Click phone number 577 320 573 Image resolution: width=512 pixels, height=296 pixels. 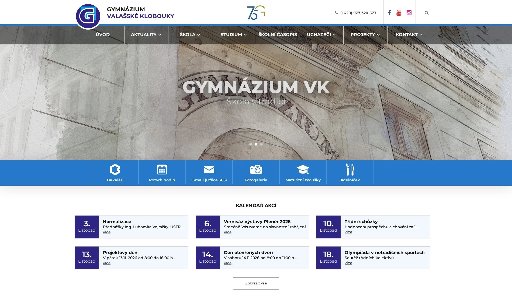click(x=365, y=13)
